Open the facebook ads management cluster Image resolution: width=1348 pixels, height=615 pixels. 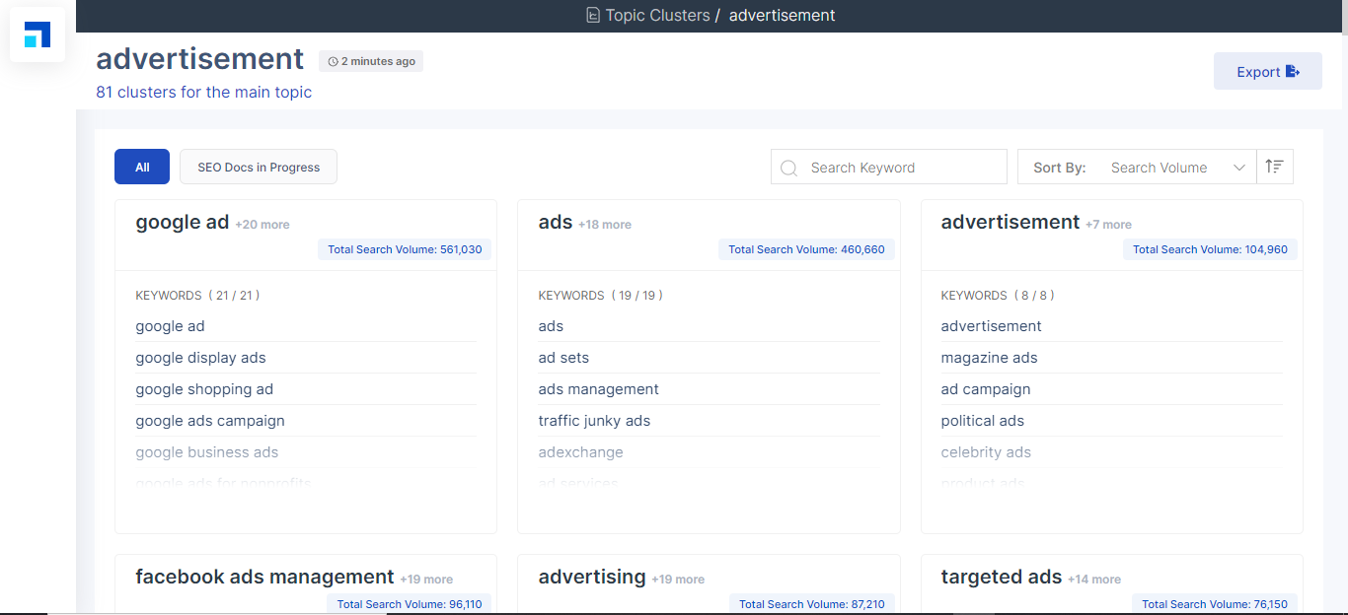(x=264, y=578)
